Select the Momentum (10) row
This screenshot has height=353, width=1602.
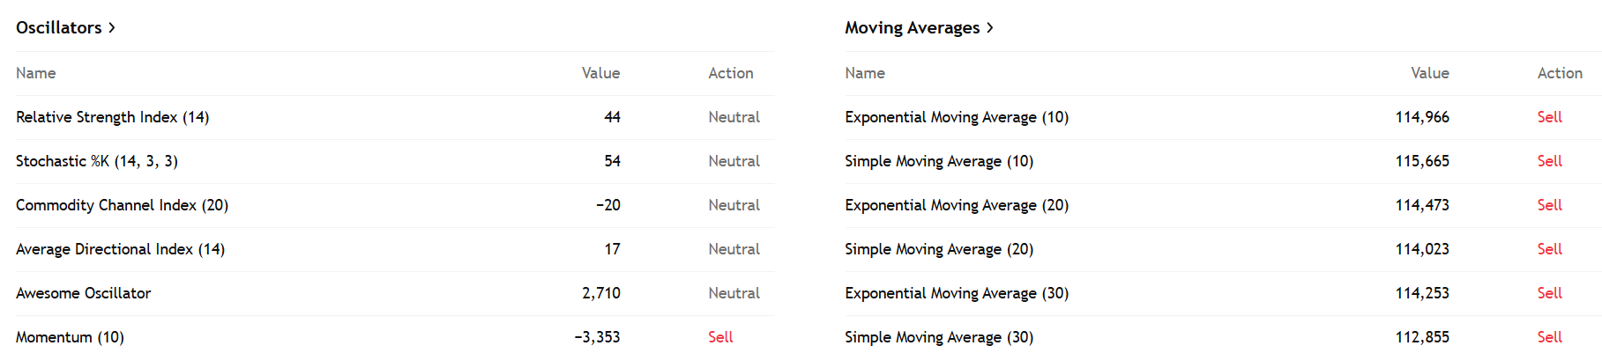coord(395,337)
